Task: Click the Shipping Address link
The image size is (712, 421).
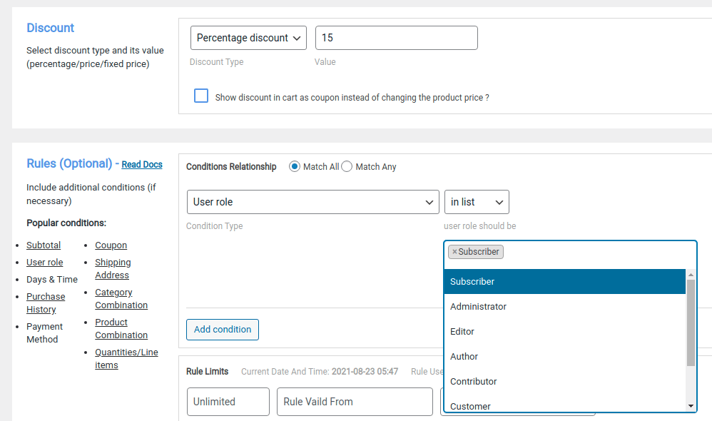Action: [x=113, y=269]
